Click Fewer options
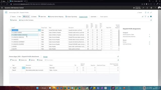The height and width of the screenshot is (90, 161). coord(104,16)
